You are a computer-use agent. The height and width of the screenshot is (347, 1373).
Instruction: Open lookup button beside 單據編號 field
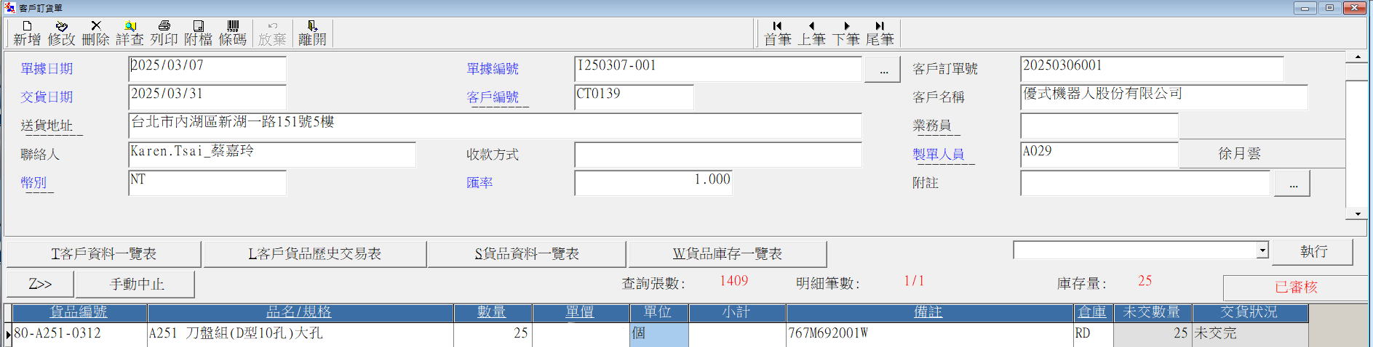(x=883, y=70)
